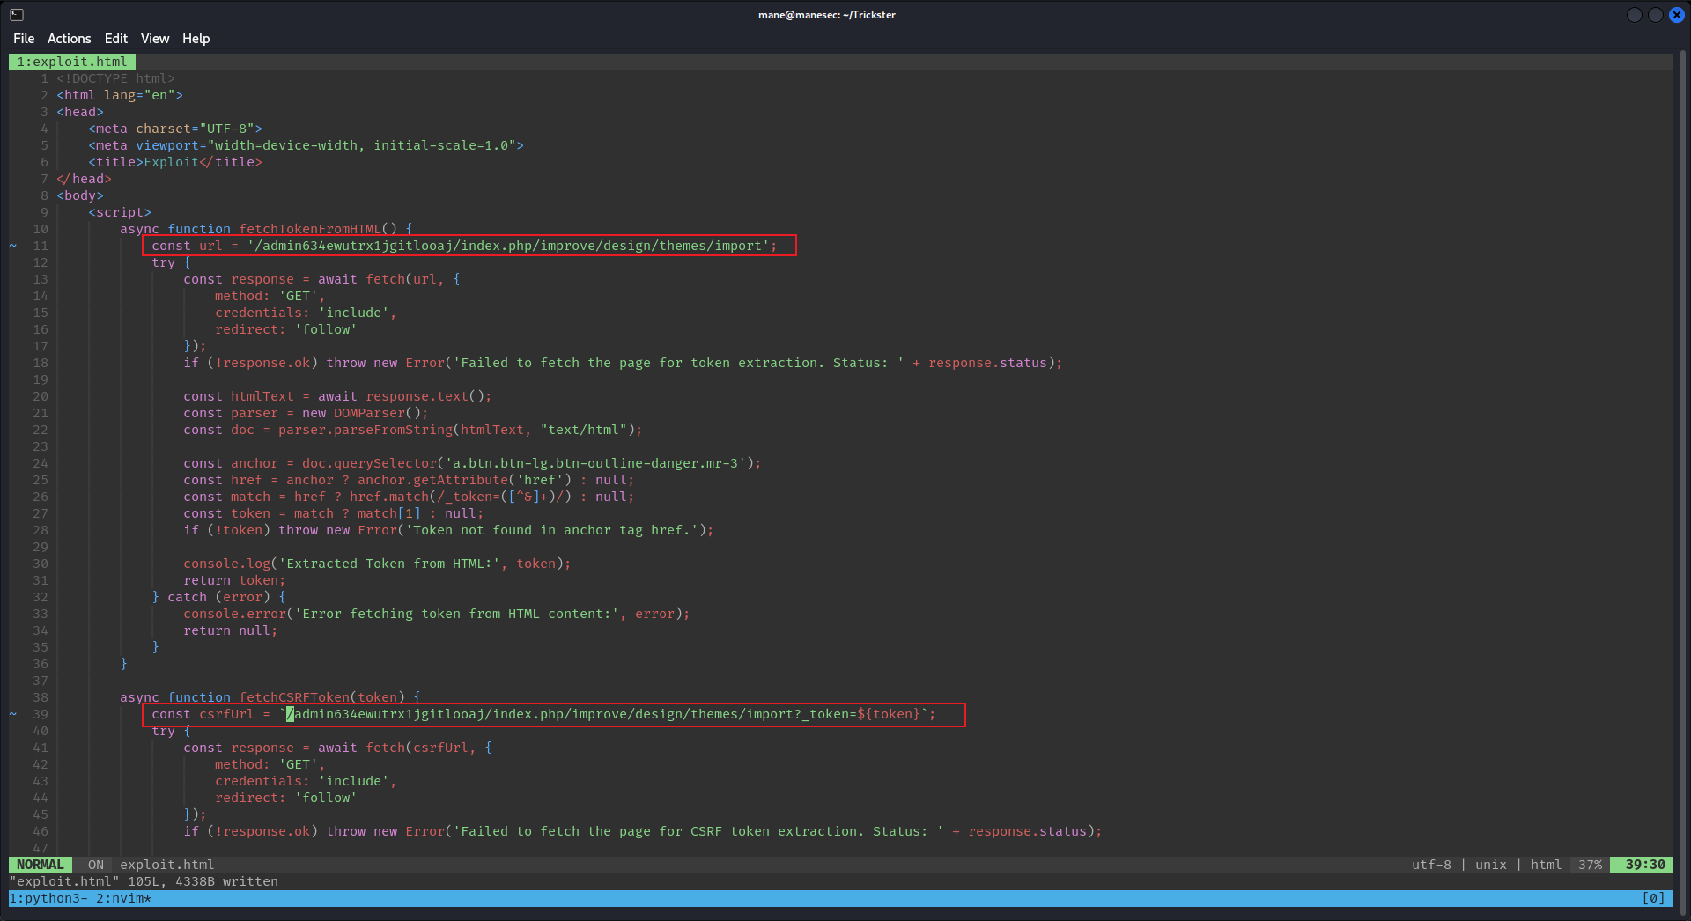Click the tilde change marker beside line 11
The image size is (1691, 921).
[x=13, y=246]
